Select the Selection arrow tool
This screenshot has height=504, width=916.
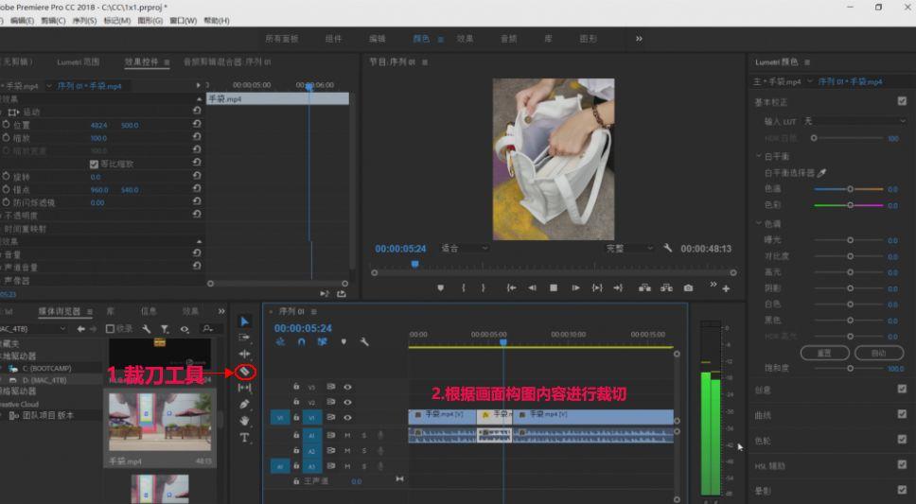coord(245,322)
